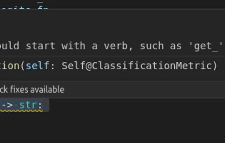This screenshot has height=143, width=225.
Task: Click the word with in the lint message
Action: pos(73,46)
